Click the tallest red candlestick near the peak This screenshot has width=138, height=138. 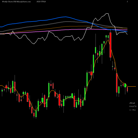tap(110, 45)
